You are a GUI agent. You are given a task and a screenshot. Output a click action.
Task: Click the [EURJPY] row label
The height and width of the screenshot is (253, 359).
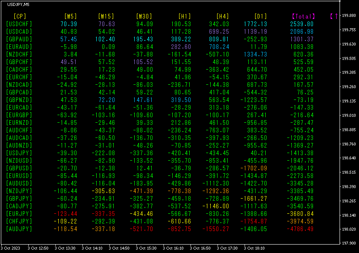tap(19, 214)
